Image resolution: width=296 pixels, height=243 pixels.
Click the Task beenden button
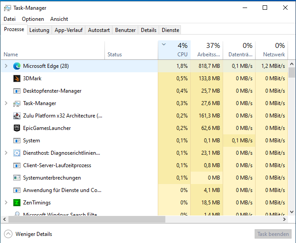(273, 234)
